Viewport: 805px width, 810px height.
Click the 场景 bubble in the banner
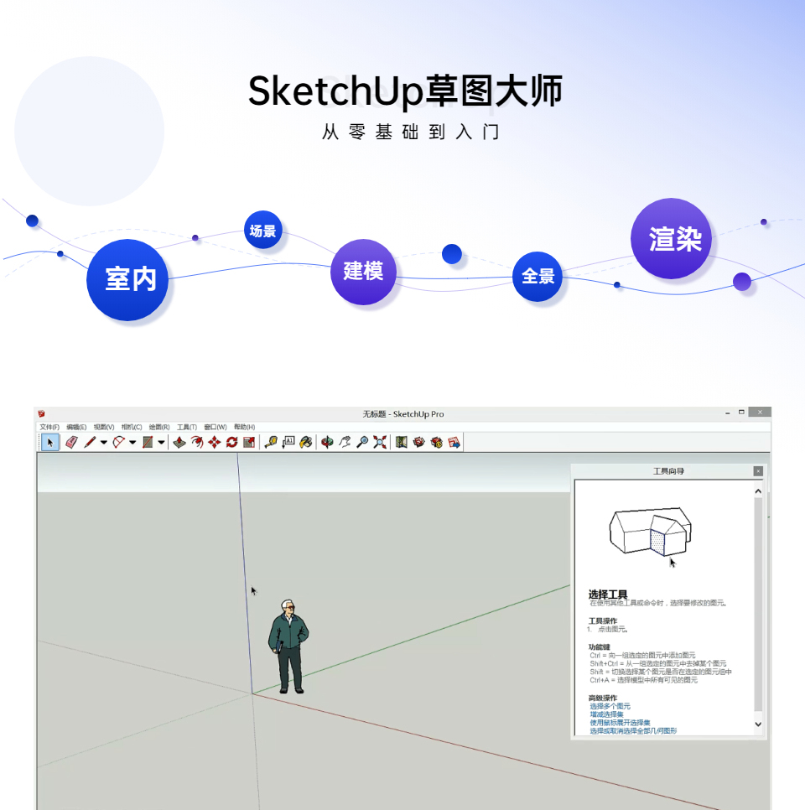point(263,230)
